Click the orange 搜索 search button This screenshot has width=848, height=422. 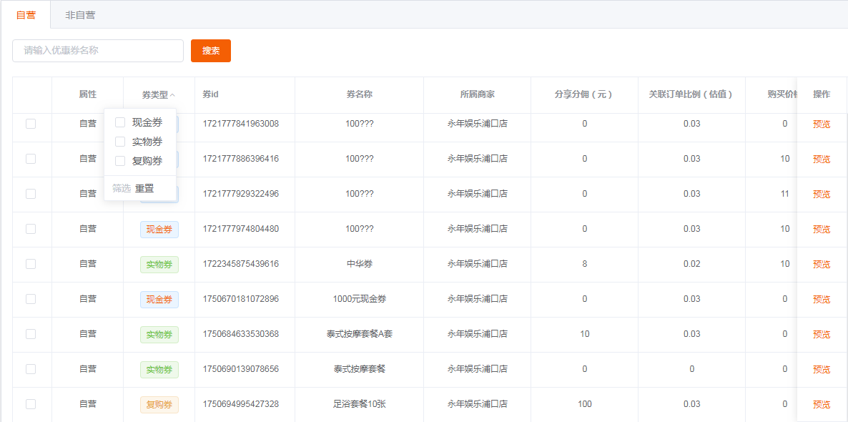coord(210,51)
